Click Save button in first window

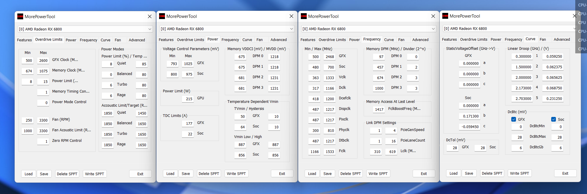point(44,174)
